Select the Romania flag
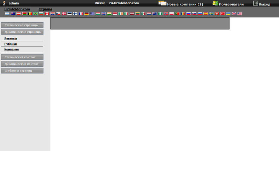Viewport: 279px width, 181px height. pos(183,14)
